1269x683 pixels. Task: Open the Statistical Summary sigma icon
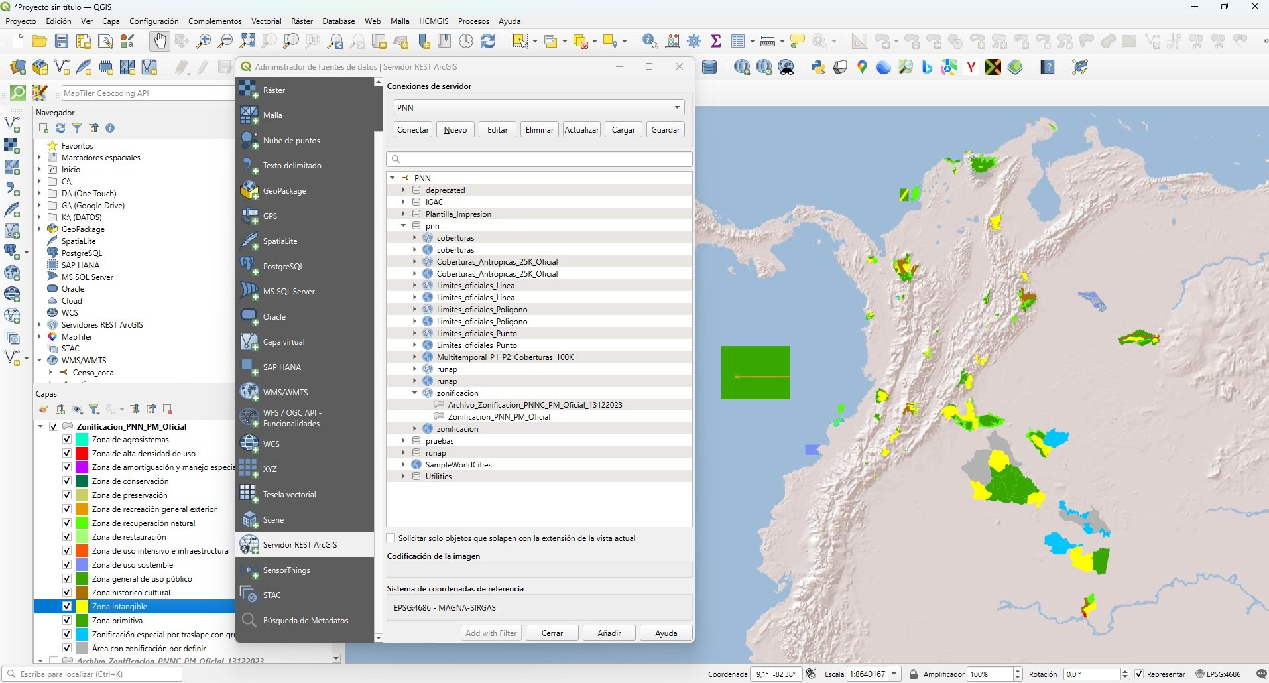pyautogui.click(x=716, y=41)
